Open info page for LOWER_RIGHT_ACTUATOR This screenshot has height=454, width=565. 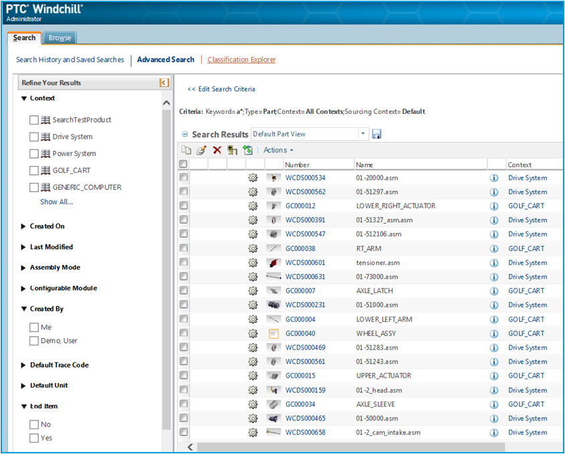(x=494, y=206)
